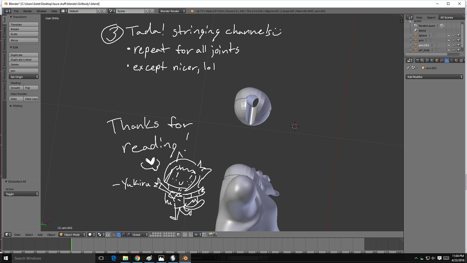Viewport: 467px width, 263px height.
Task: Select the scale manipulator icon
Action: (x=128, y=235)
